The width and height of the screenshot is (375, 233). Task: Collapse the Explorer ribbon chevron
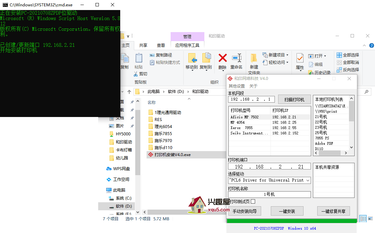click(364, 45)
